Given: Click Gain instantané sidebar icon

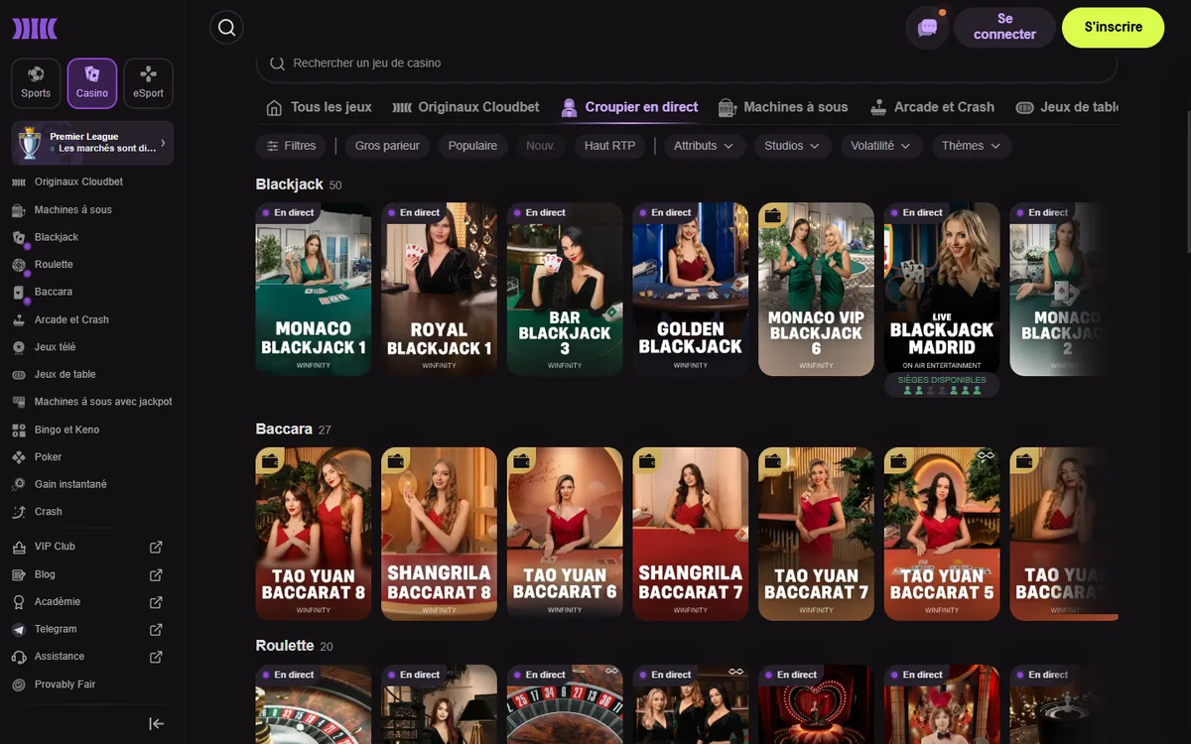Looking at the screenshot, I should 18,484.
